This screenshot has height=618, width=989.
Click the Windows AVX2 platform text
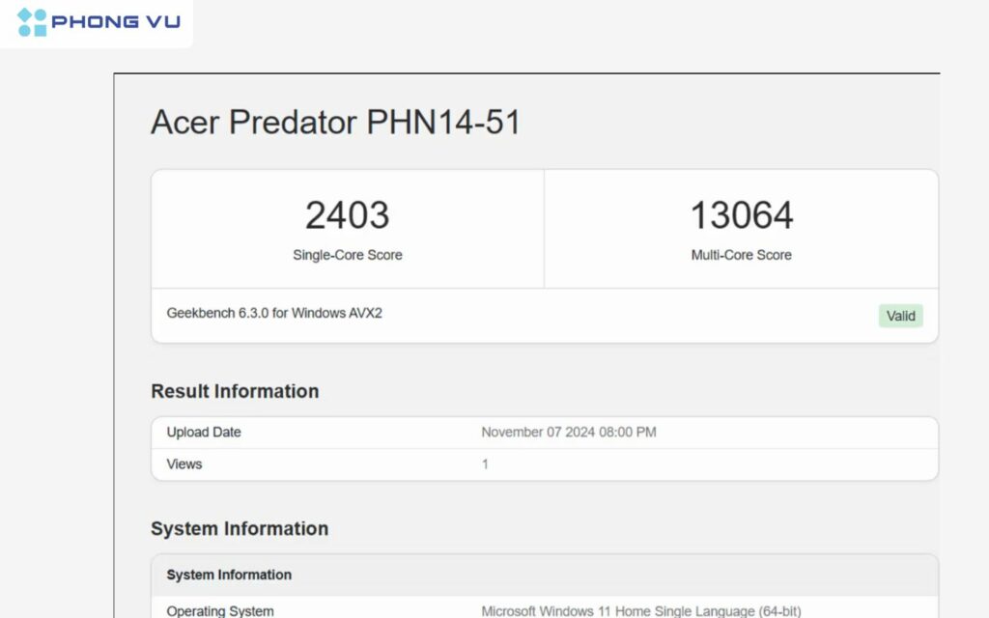[x=336, y=313]
